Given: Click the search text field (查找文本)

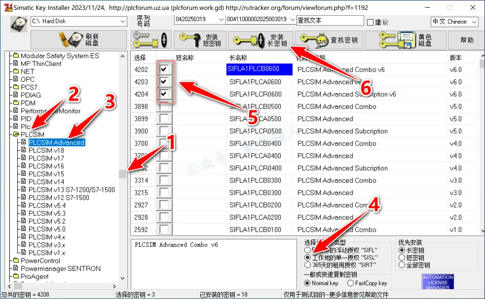Looking at the screenshot, I should click(x=330, y=20).
